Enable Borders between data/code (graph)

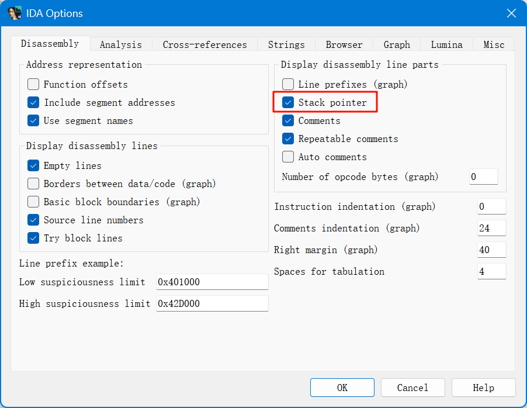33,184
